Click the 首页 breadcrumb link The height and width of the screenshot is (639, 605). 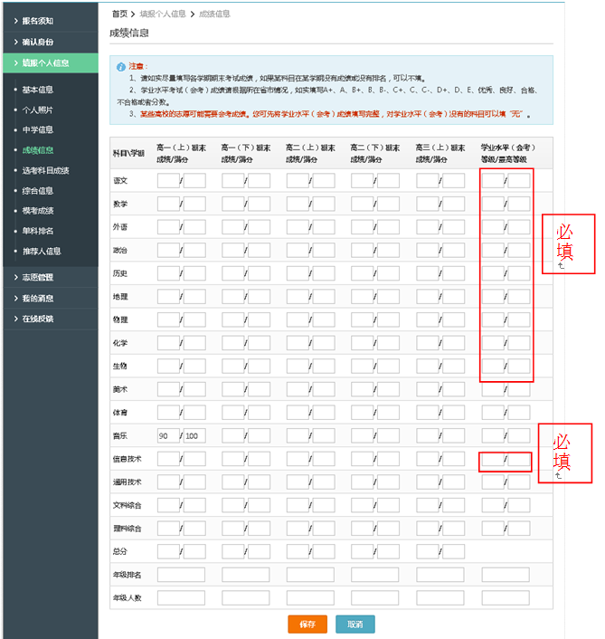tap(118, 14)
